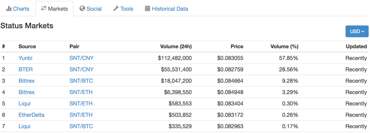Click the Updated column header
This screenshot has height=133, width=370.
click(356, 47)
